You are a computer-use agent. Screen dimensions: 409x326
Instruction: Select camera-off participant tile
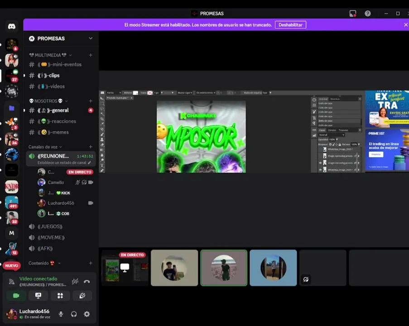(322, 268)
